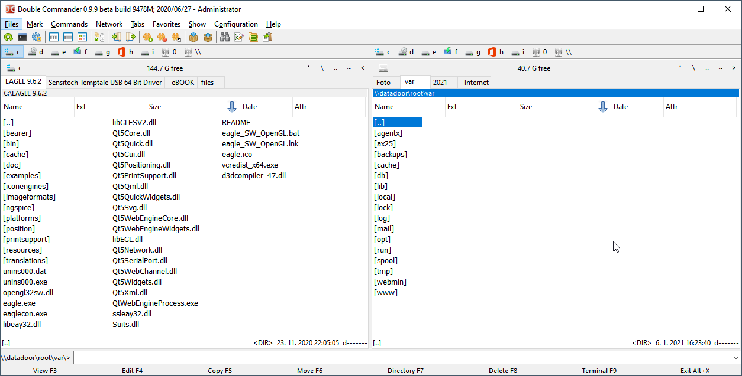Click unselect group minus toolbar icon
Image resolution: width=742 pixels, height=376 pixels.
click(x=162, y=37)
